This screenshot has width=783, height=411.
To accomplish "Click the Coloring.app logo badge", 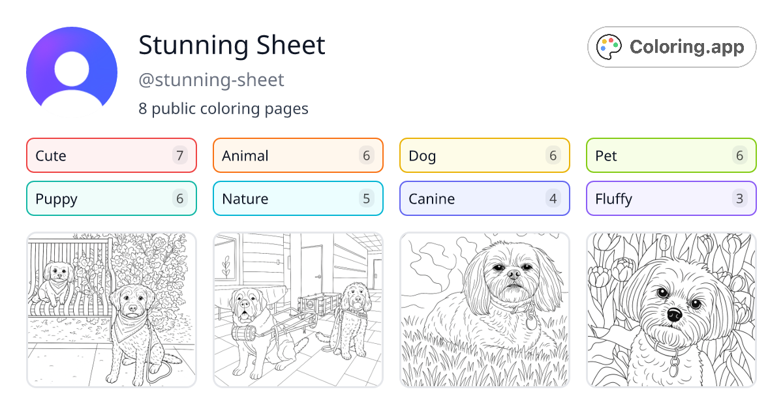I will click(671, 46).
